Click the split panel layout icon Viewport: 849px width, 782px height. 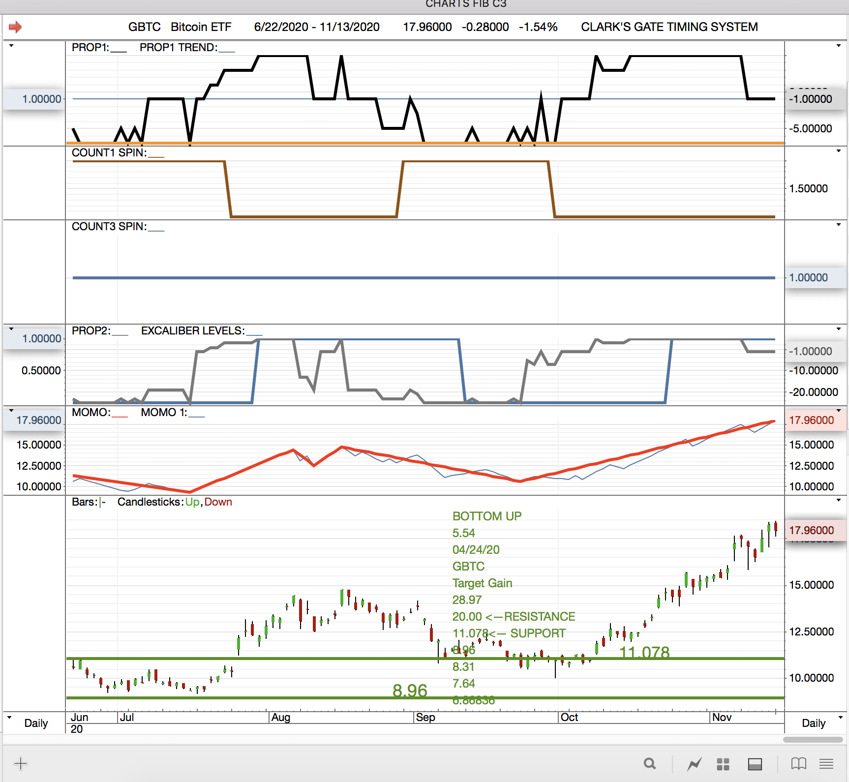click(755, 764)
